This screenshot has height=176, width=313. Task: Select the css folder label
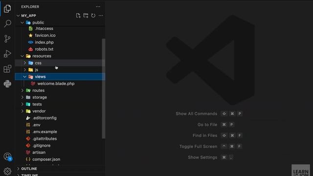coord(38,63)
